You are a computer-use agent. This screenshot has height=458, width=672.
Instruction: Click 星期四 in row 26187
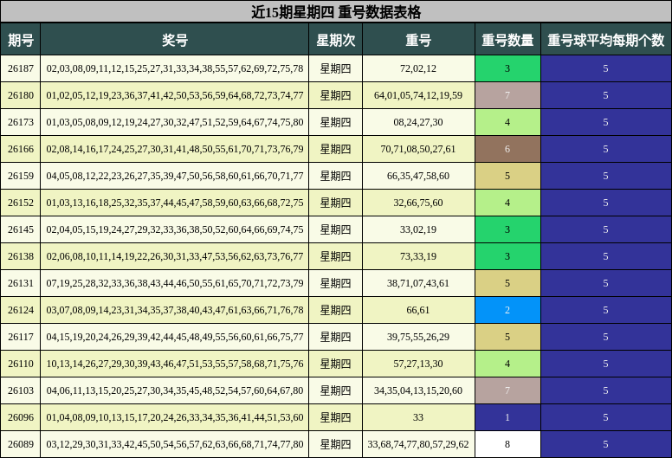point(336,68)
